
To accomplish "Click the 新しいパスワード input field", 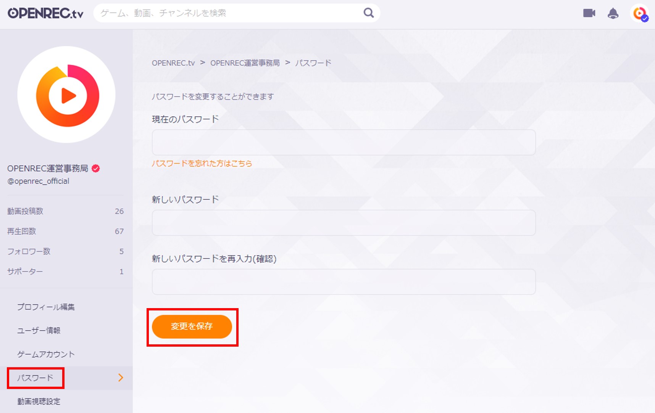I will (x=344, y=223).
